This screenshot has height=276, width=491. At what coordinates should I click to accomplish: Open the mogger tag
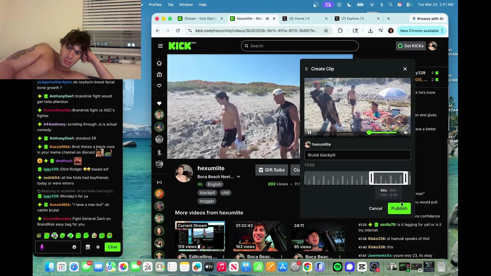click(x=207, y=201)
